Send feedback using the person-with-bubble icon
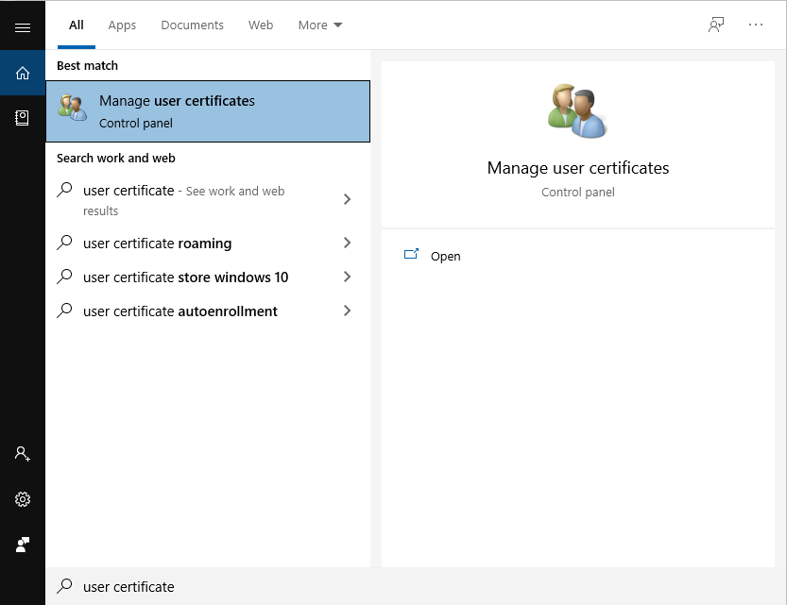The width and height of the screenshot is (787, 605). pos(23,545)
